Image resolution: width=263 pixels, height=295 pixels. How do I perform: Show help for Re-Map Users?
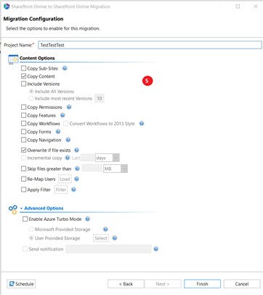[76, 179]
